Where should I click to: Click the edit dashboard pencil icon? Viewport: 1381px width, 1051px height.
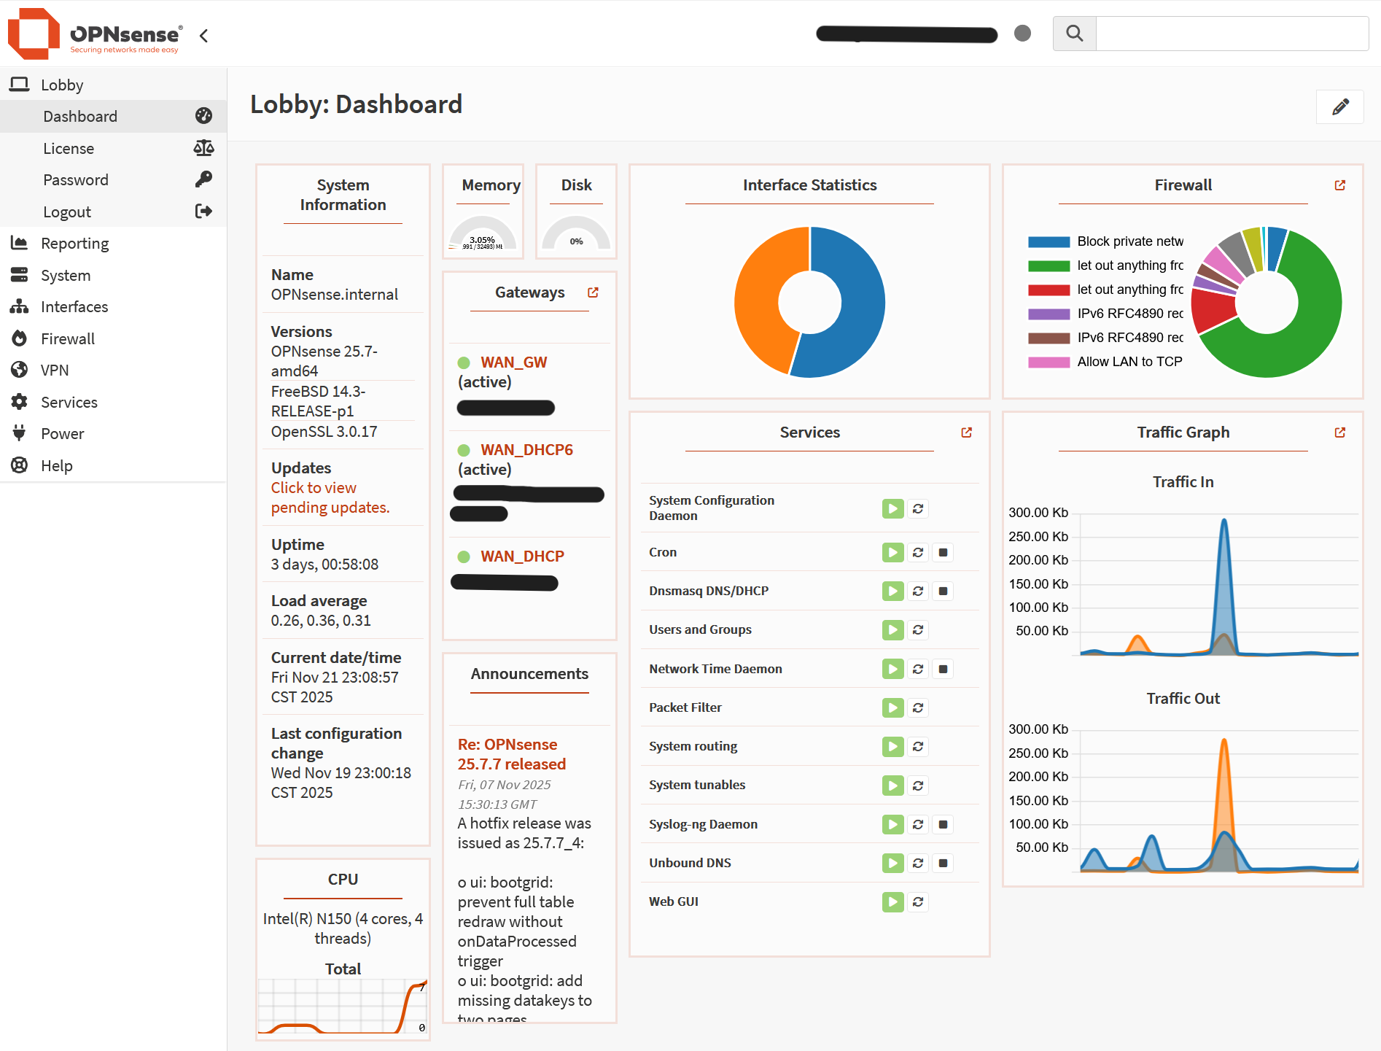[x=1339, y=107]
